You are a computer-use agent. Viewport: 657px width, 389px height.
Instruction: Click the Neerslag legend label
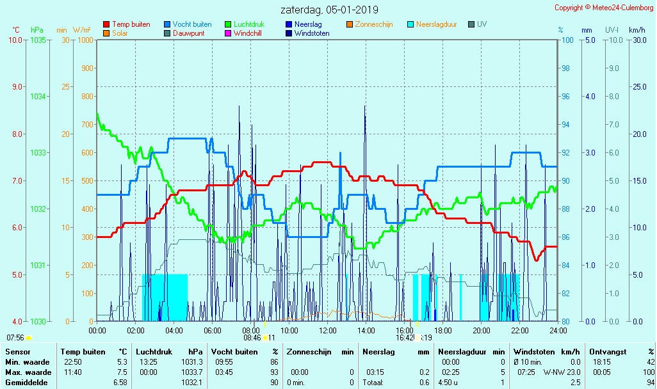click(308, 25)
